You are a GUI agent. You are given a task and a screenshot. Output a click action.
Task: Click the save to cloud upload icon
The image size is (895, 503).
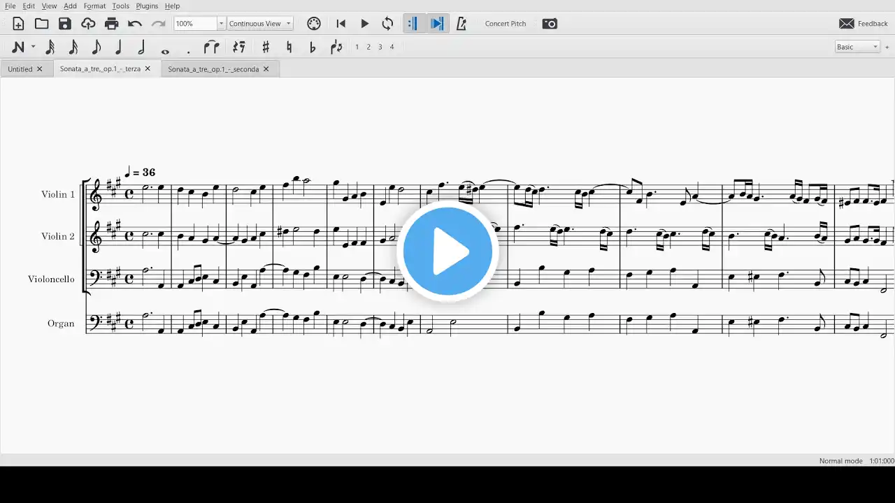[x=88, y=24]
